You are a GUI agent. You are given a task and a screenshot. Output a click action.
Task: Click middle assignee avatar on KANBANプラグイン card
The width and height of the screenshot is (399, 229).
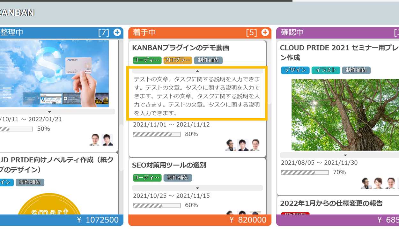coord(243,145)
